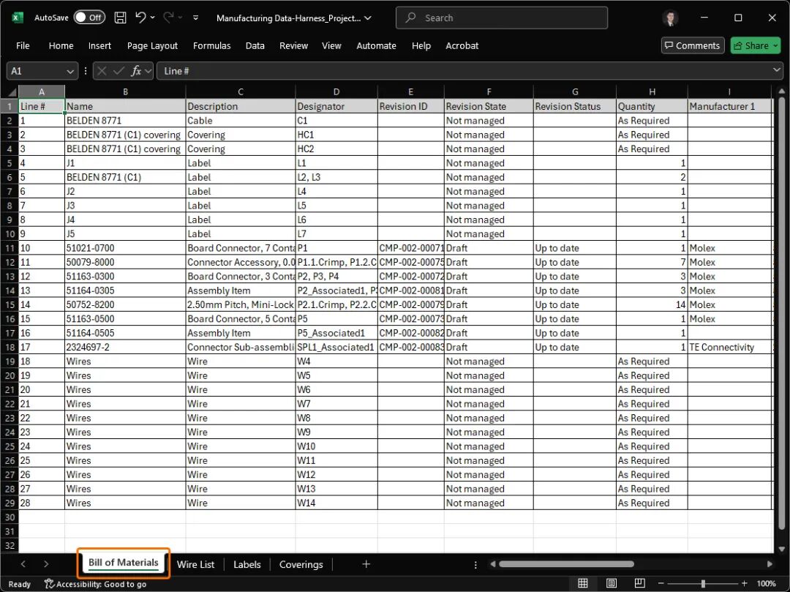Open the user account profile picture
790x592 pixels.
point(670,18)
